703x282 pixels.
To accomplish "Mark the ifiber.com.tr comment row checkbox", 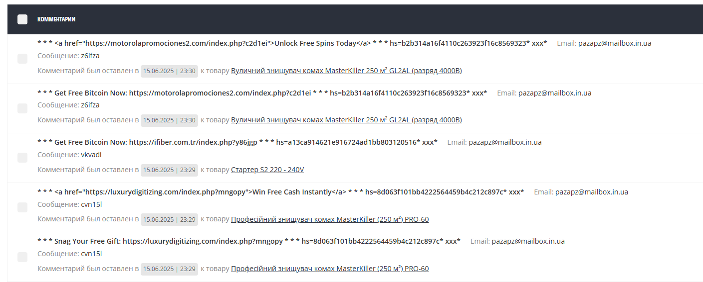I will coord(22,158).
